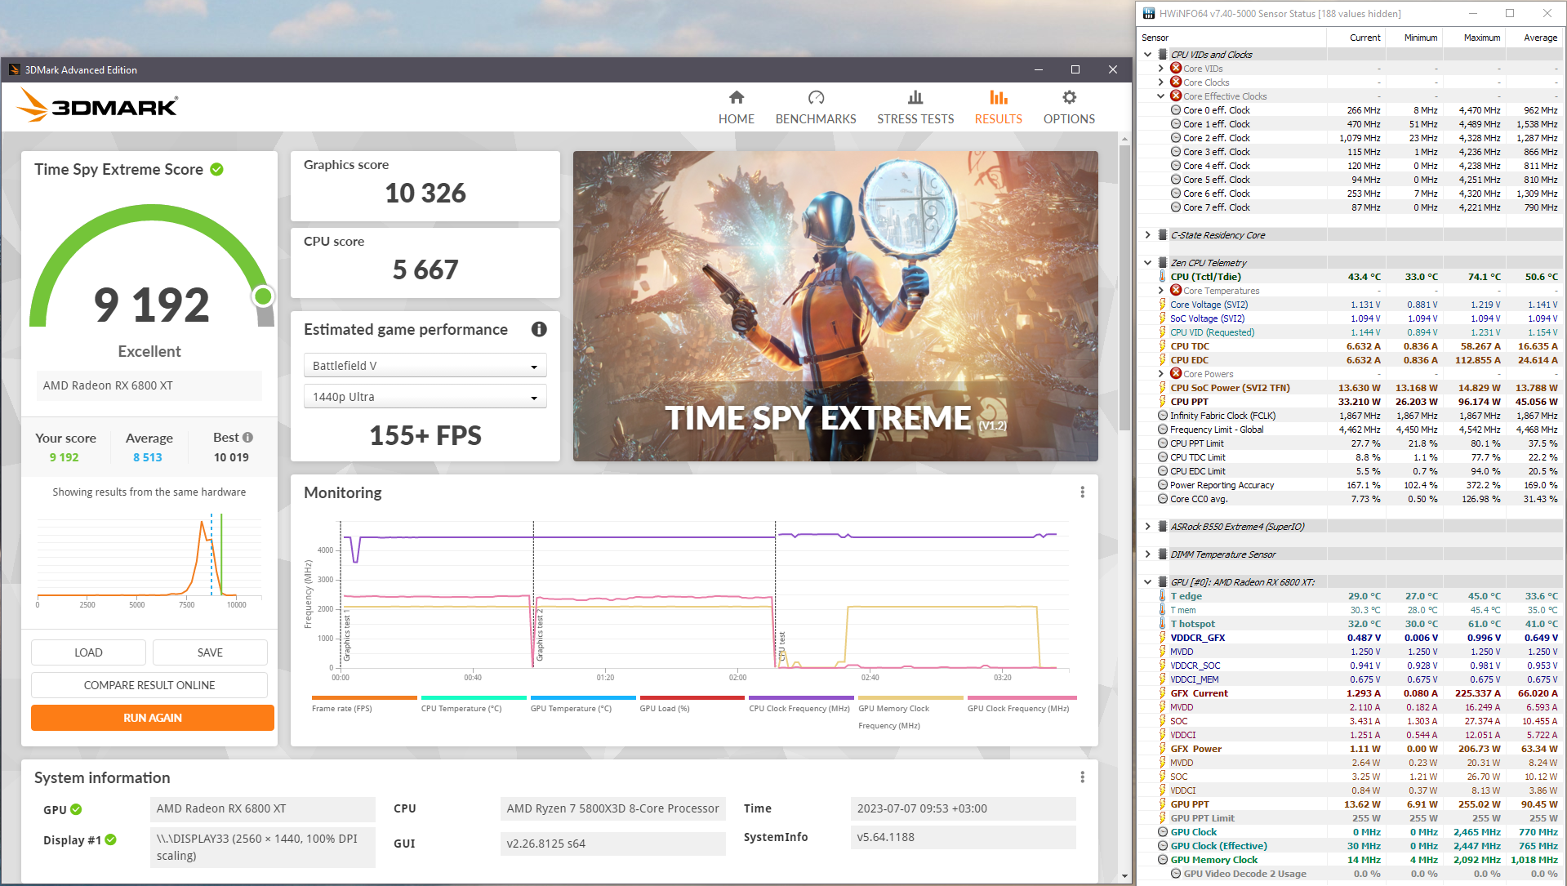Click the green verified badge beside Time Spy Extreme Score
The height and width of the screenshot is (886, 1567).
point(217,169)
